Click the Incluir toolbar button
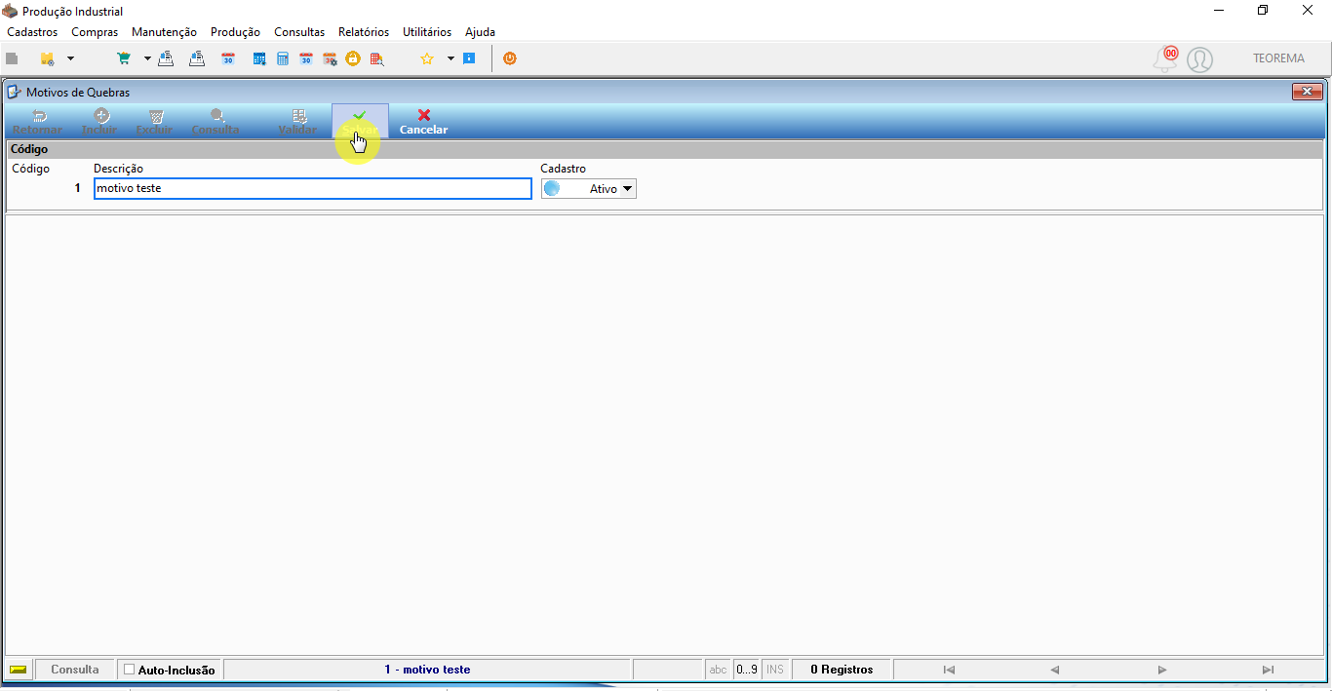The image size is (1332, 691). (99, 122)
